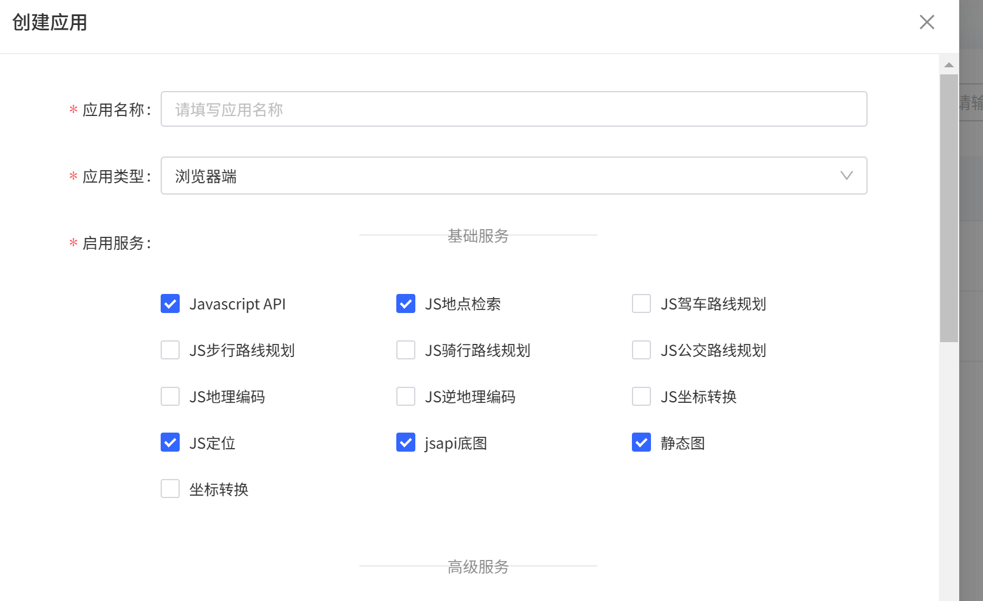Click the scrollbar up arrow

click(x=949, y=65)
